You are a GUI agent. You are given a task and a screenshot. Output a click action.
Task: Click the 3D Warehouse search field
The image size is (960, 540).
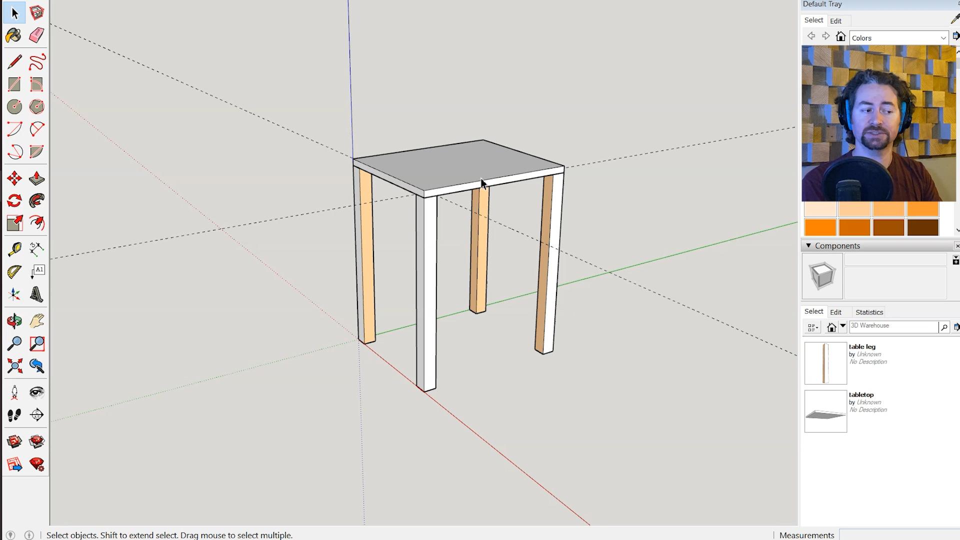pos(893,326)
